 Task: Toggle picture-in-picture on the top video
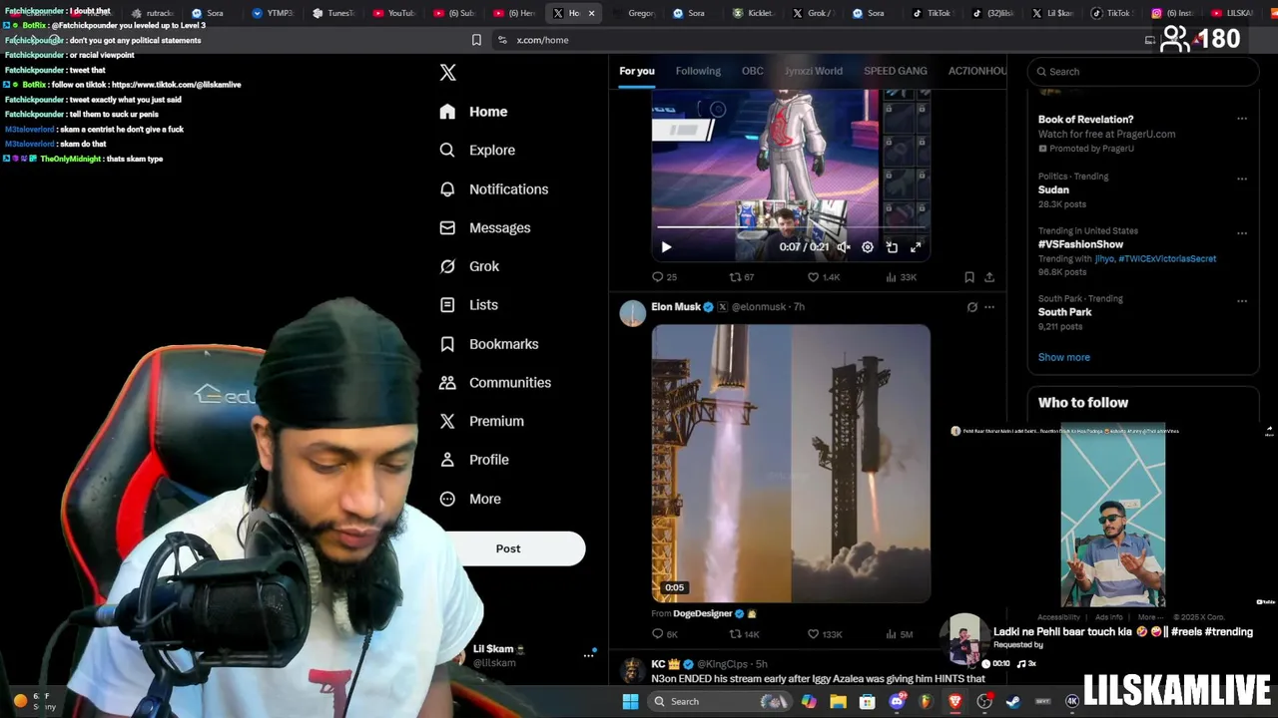(x=892, y=247)
